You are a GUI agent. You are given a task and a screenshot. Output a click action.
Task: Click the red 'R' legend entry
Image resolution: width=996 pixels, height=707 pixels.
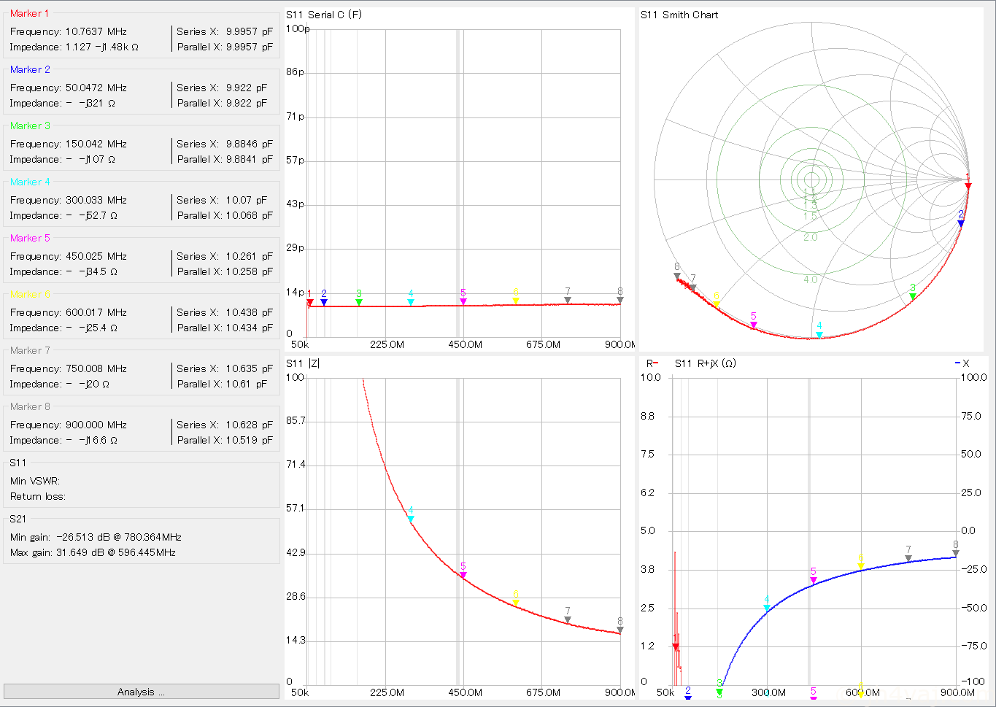tap(652, 363)
